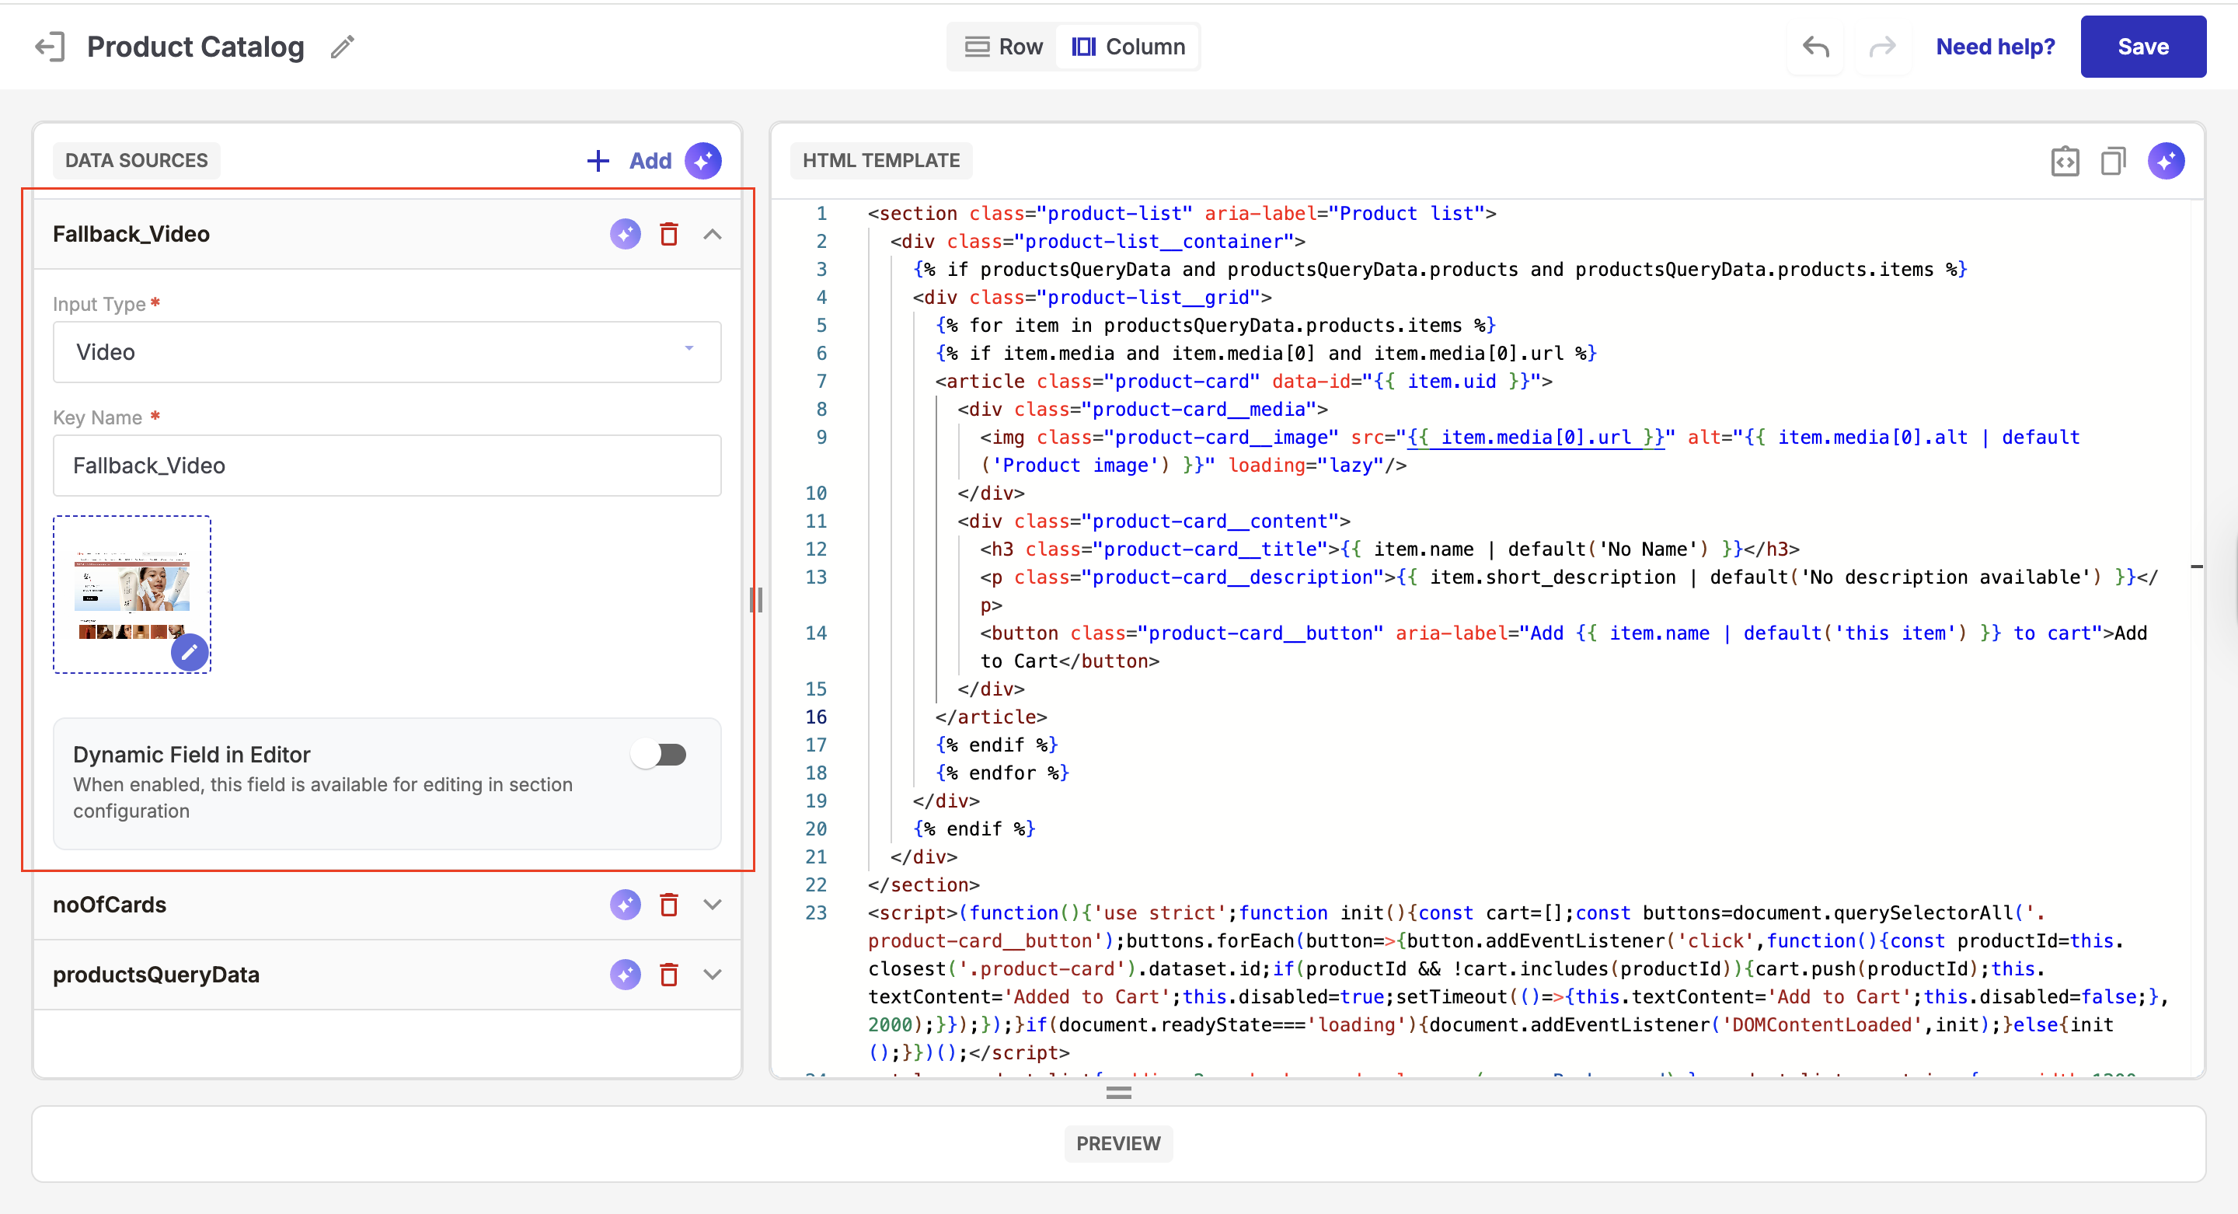Click the AI sparkle icon next to Add
2238x1214 pixels.
point(702,161)
